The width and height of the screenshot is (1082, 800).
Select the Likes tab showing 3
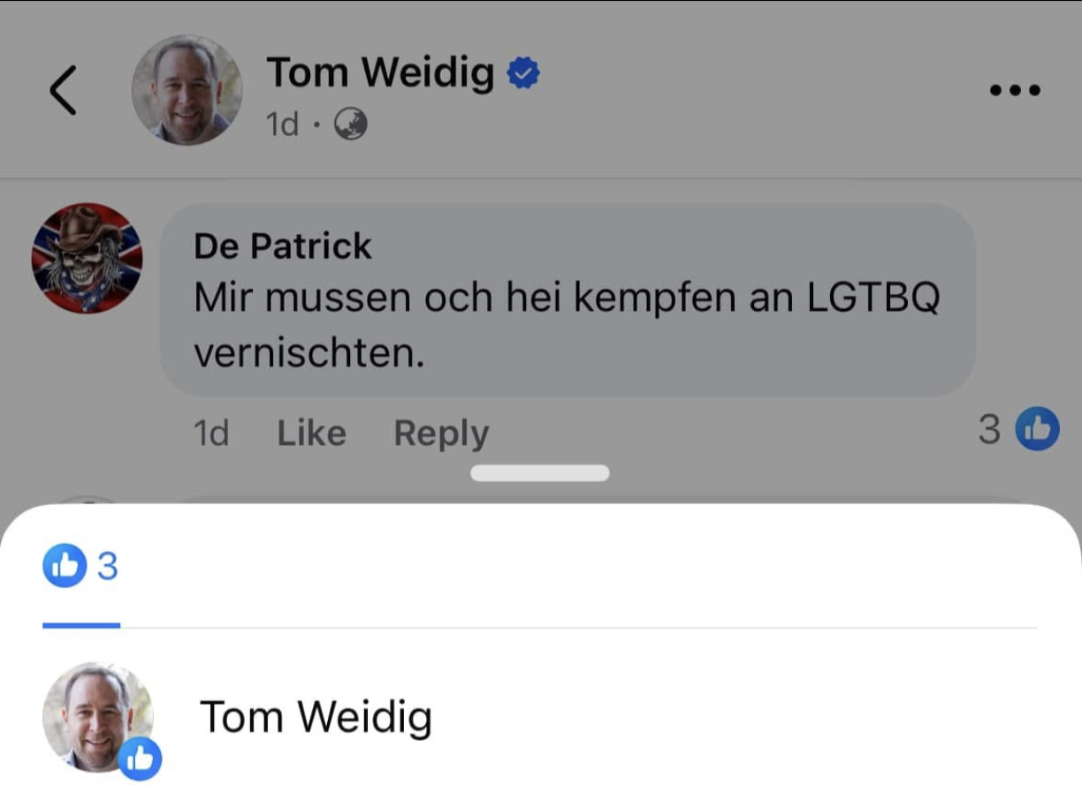(80, 566)
